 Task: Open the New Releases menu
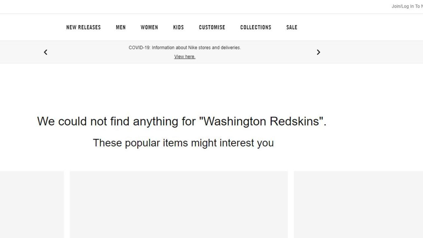(x=83, y=27)
